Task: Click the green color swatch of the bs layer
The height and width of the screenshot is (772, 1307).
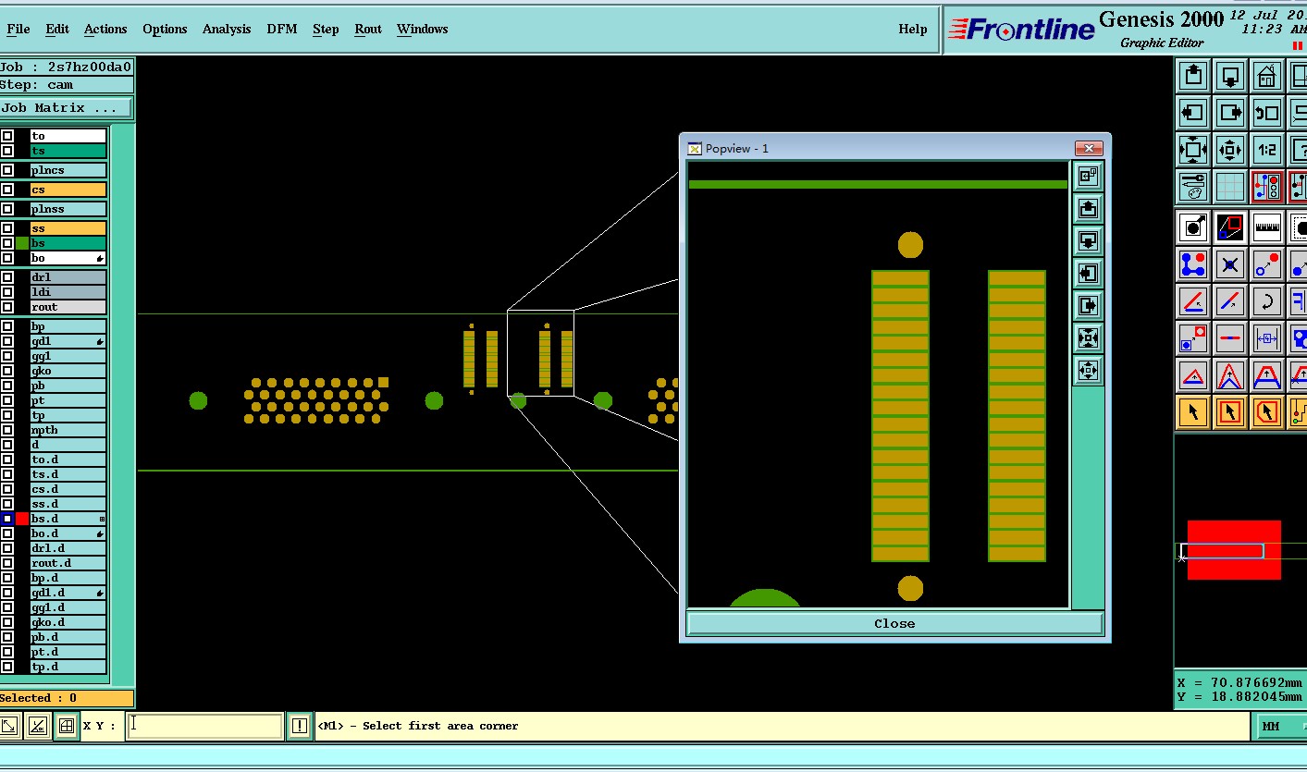Action: coord(22,243)
